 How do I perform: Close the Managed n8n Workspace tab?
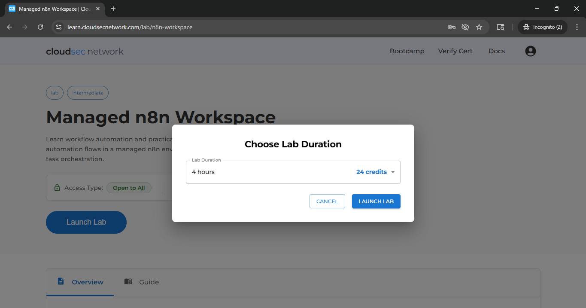pos(98,9)
